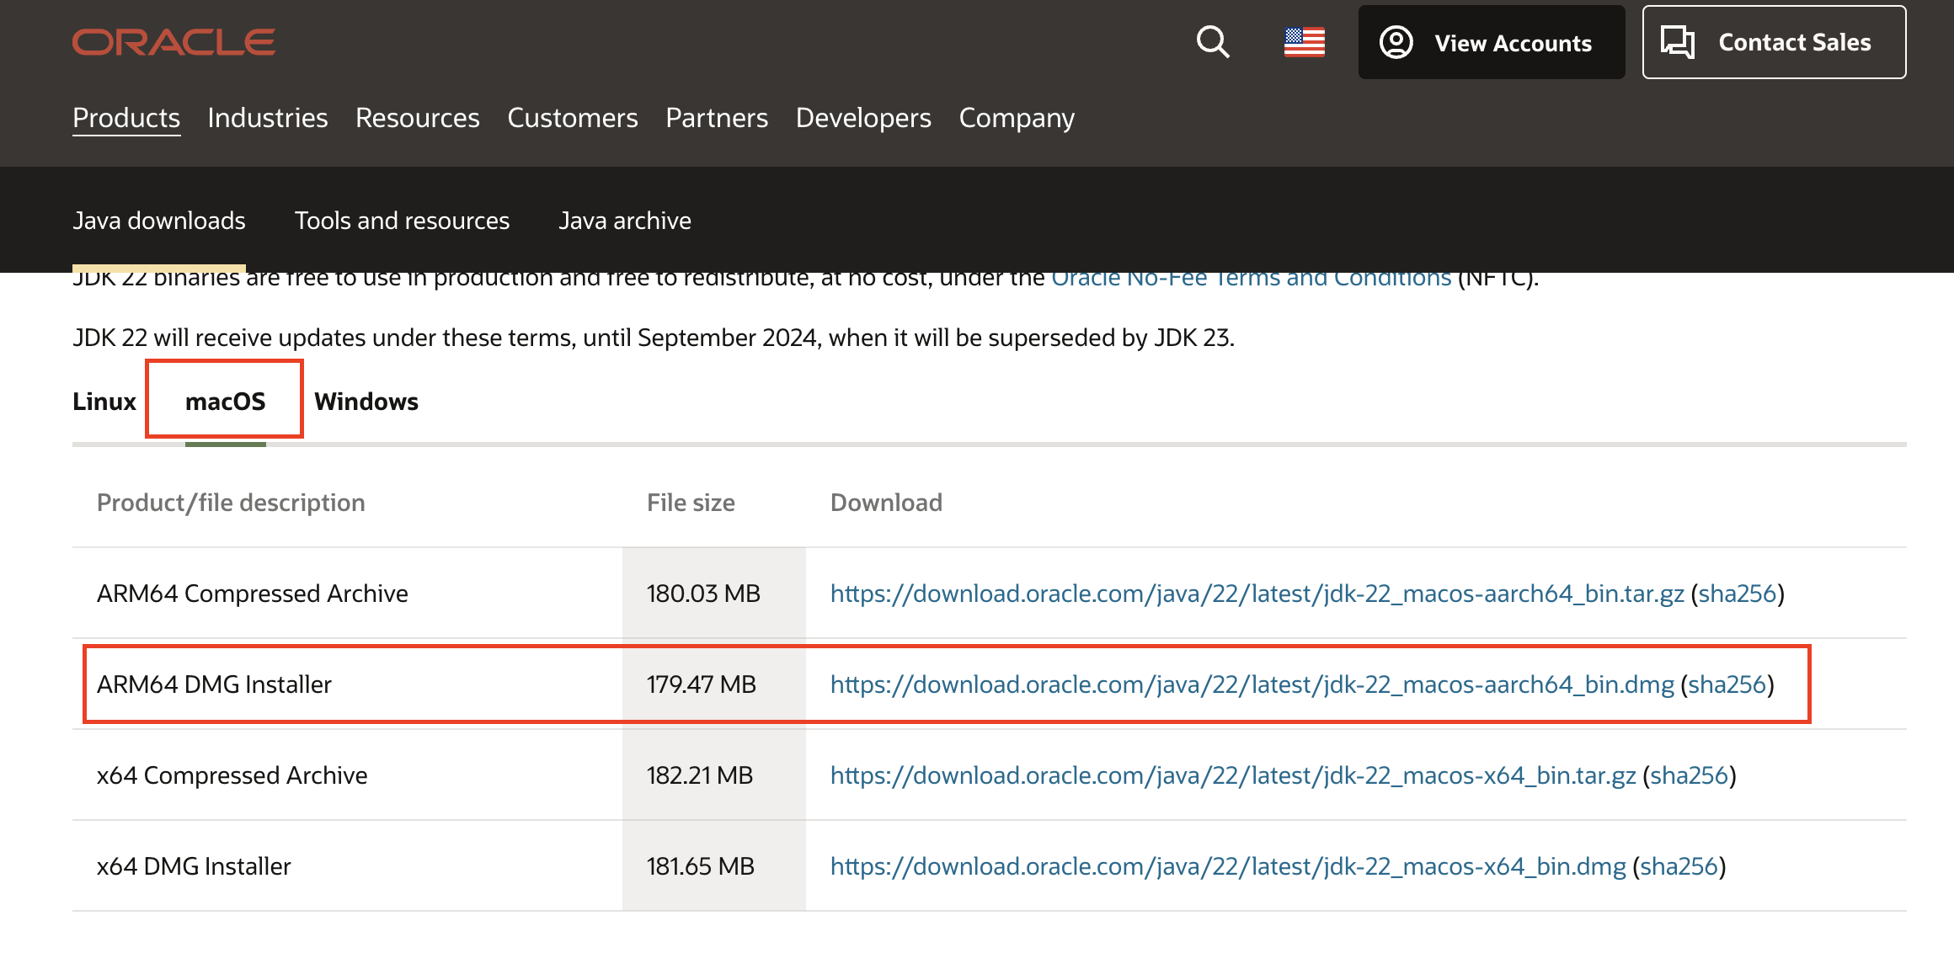Open the Industries menu
1954x953 pixels.
click(x=268, y=118)
